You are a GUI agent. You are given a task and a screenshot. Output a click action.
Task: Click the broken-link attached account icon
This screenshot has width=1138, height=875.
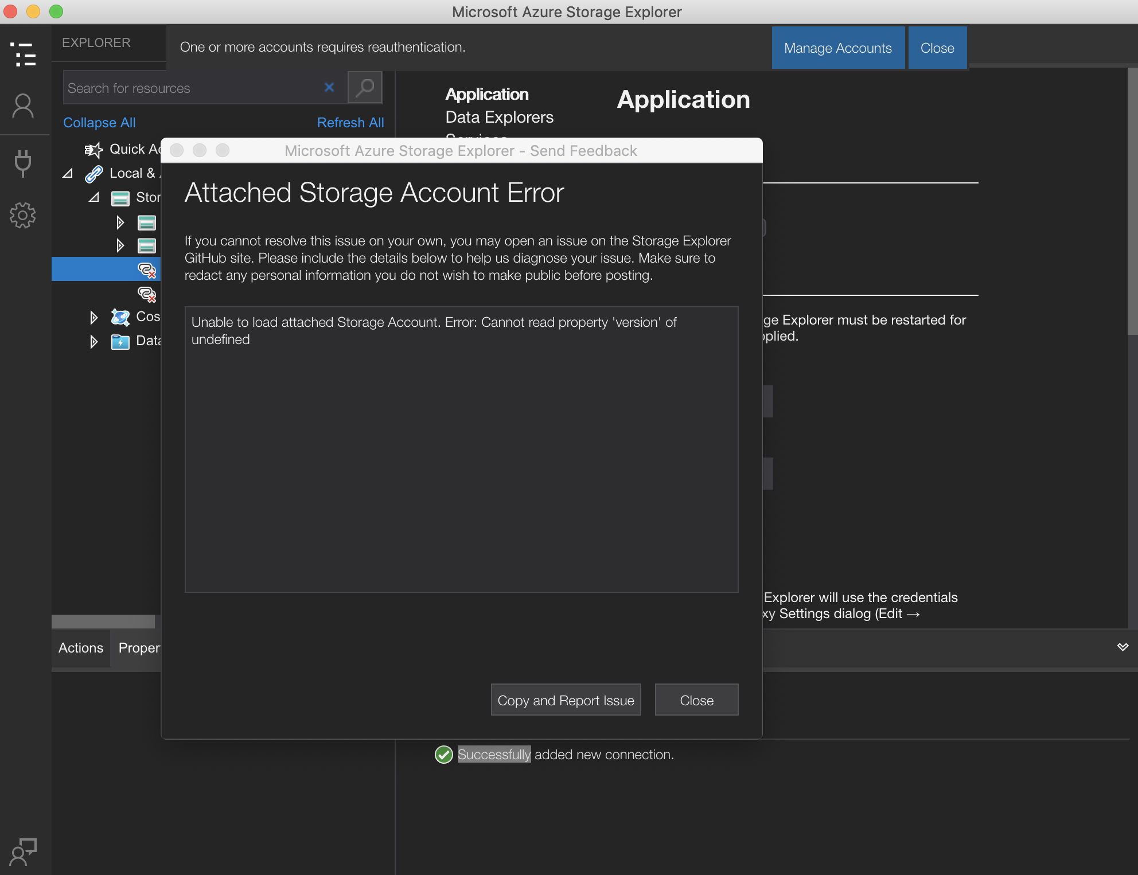coord(147,269)
